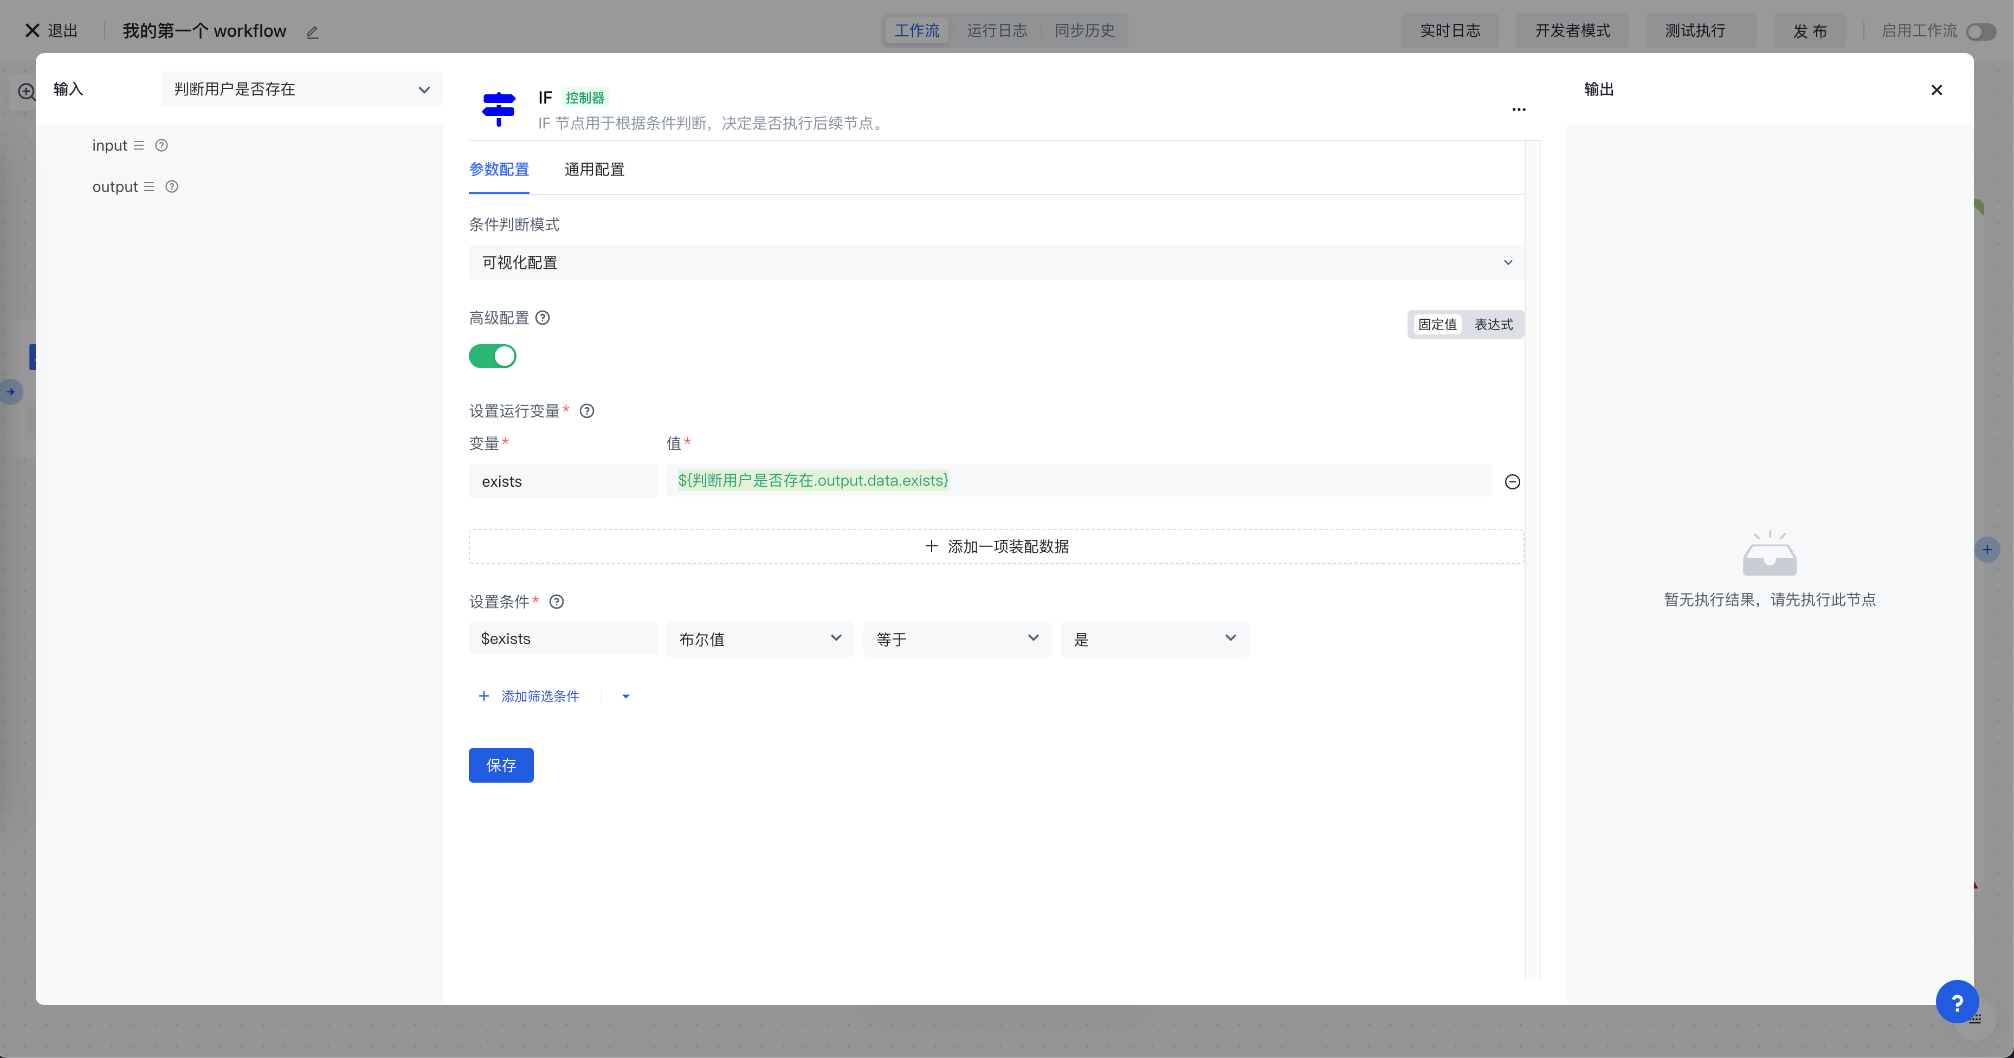The width and height of the screenshot is (2014, 1058).
Task: Open the 判断用户是否存在 input node dropdown
Action: [x=301, y=89]
